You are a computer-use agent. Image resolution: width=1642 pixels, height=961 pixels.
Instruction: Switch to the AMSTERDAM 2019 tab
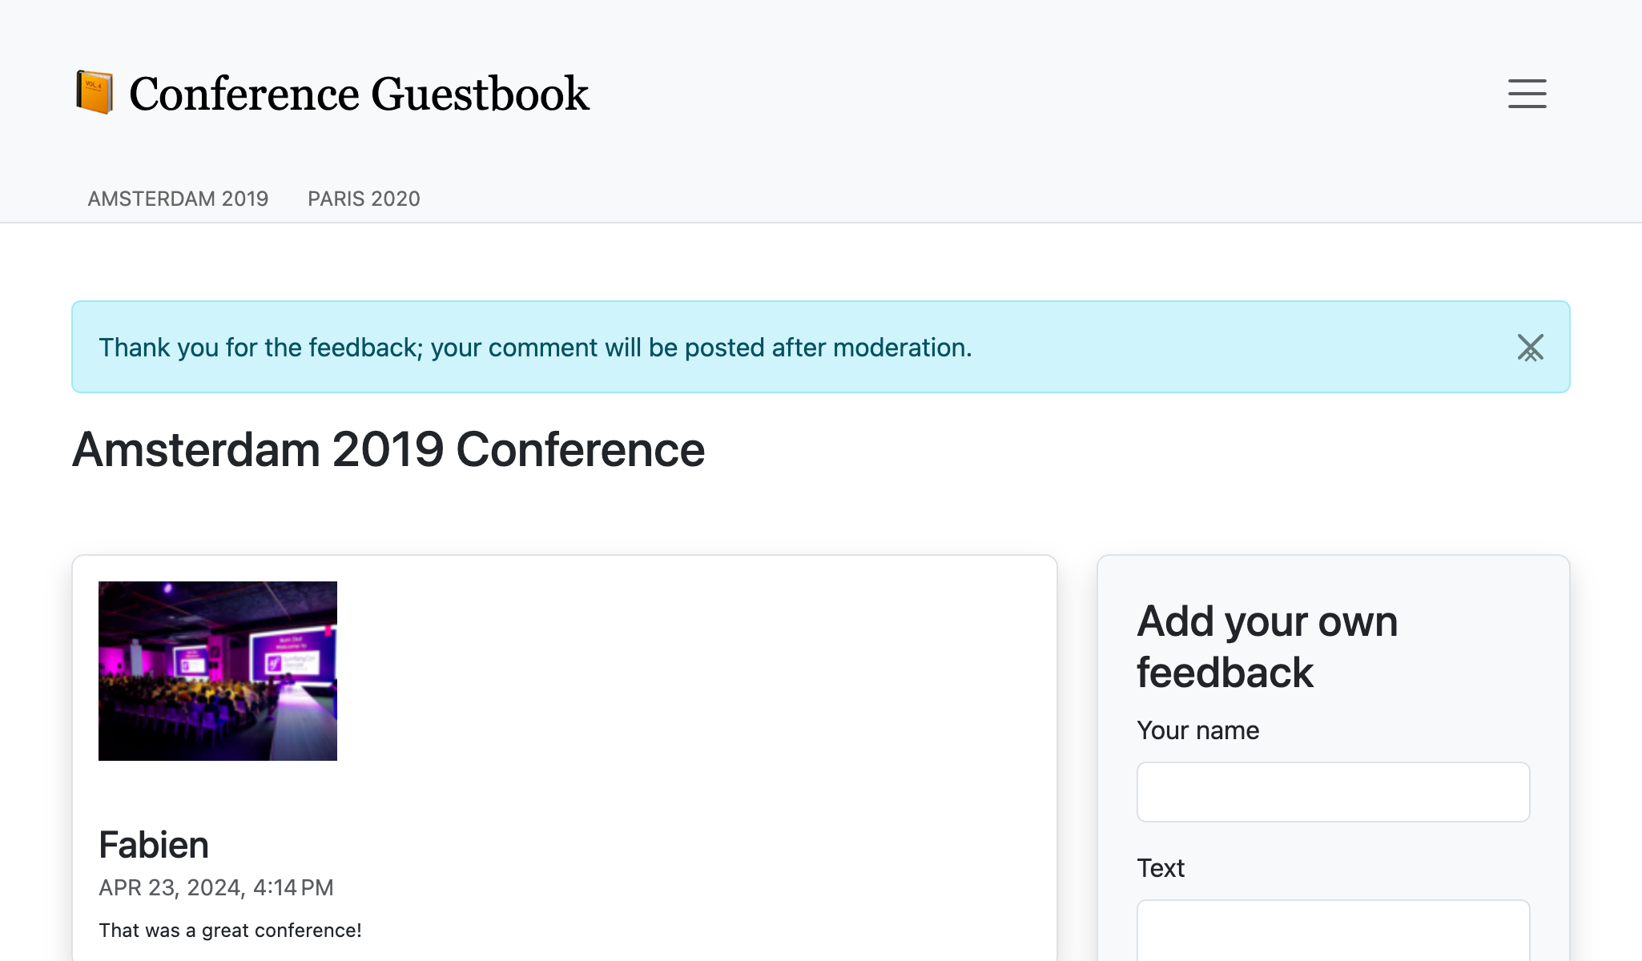click(x=178, y=199)
